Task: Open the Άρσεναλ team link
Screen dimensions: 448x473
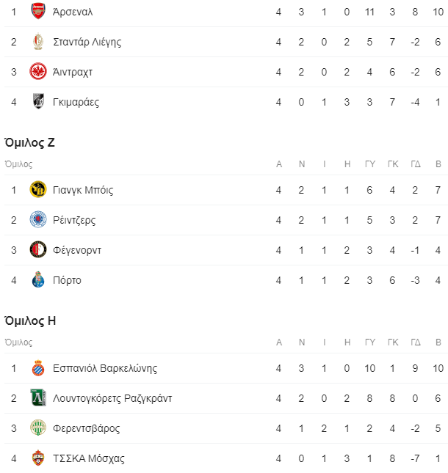Action: (x=73, y=12)
